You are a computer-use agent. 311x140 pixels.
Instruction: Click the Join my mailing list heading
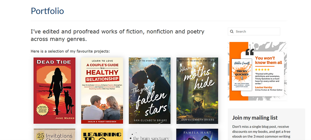tap(255, 118)
